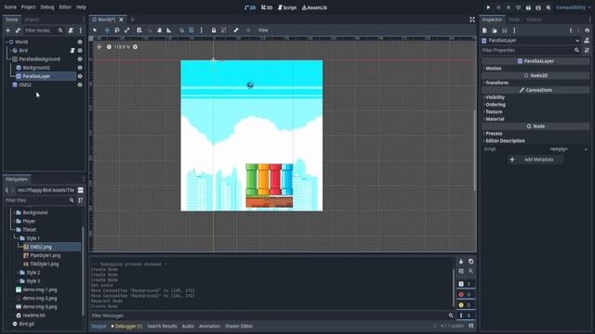Toggle smart snap
Image resolution: width=595 pixels, height=334 pixels.
(x=182, y=31)
